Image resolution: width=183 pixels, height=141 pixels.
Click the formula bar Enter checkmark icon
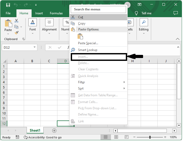60,47
